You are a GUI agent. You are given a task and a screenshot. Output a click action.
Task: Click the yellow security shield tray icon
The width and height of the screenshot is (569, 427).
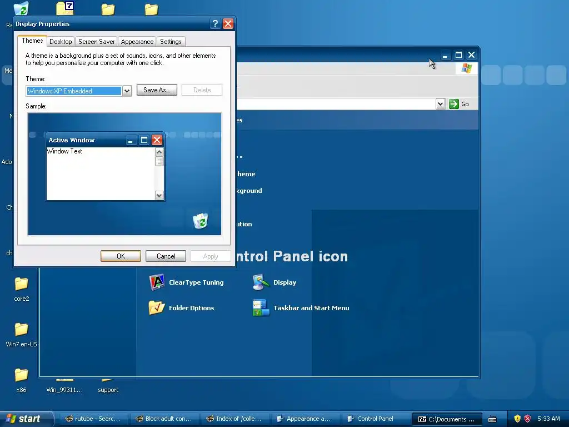pyautogui.click(x=517, y=419)
